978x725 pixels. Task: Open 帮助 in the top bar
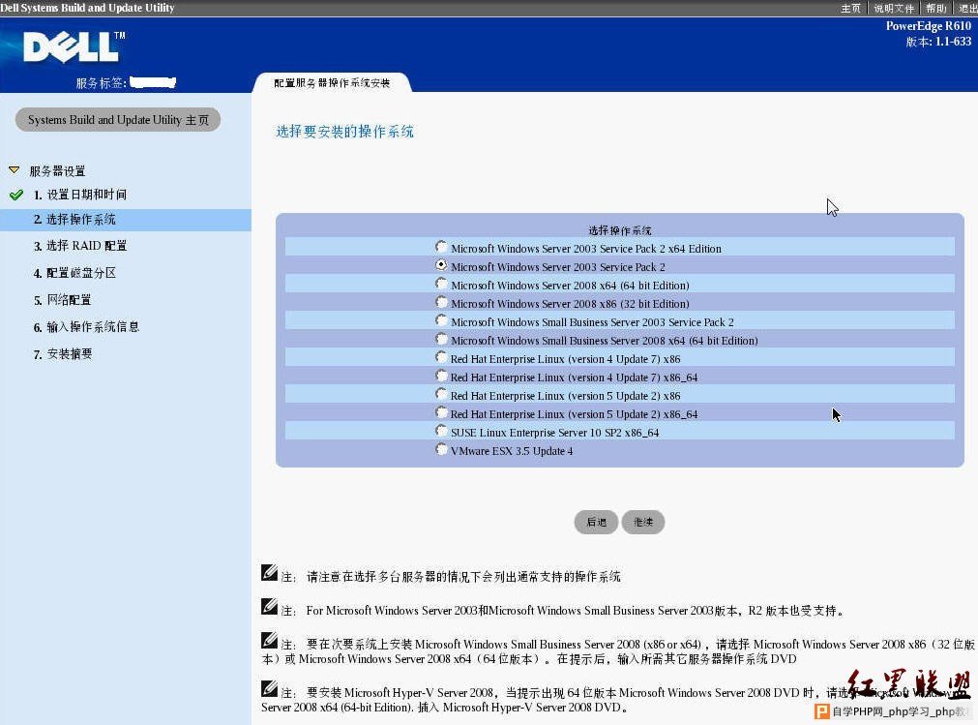click(935, 8)
